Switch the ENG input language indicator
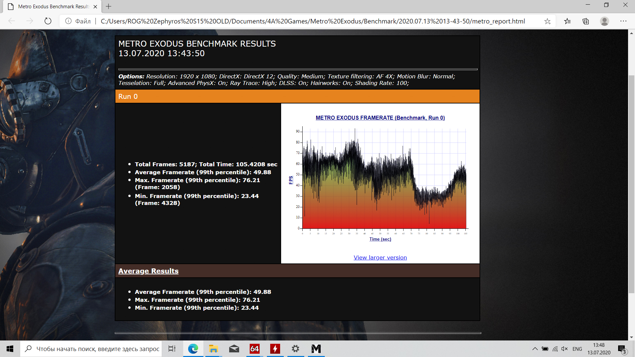635x357 pixels. pyautogui.click(x=577, y=349)
